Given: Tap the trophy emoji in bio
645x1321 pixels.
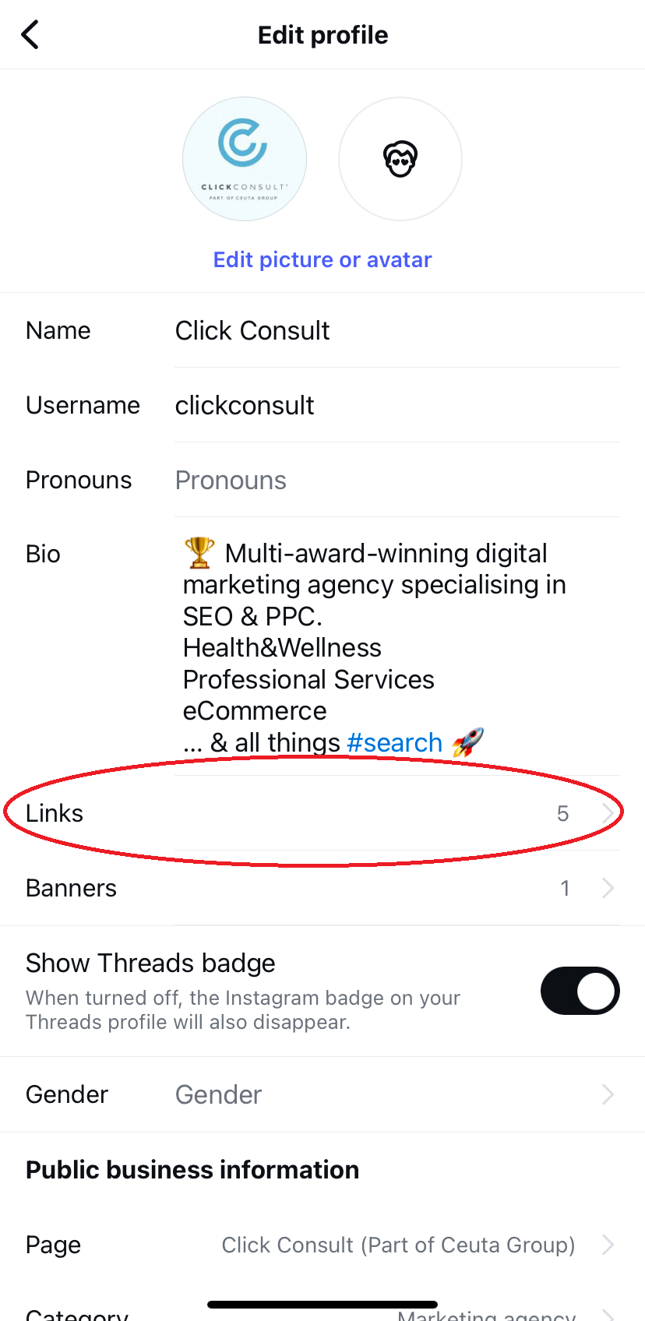Looking at the screenshot, I should (x=199, y=553).
